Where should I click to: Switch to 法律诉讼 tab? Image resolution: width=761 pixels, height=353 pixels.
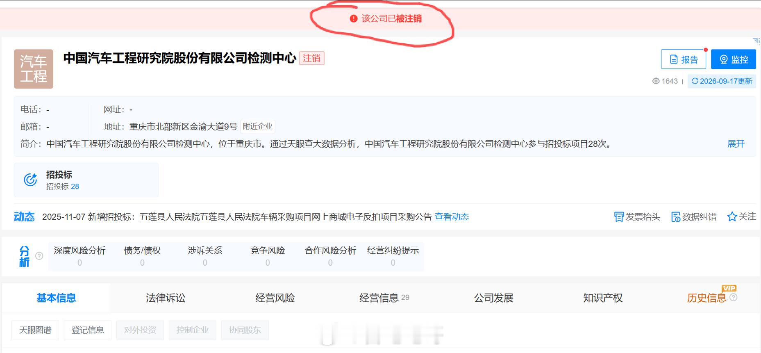pos(166,298)
